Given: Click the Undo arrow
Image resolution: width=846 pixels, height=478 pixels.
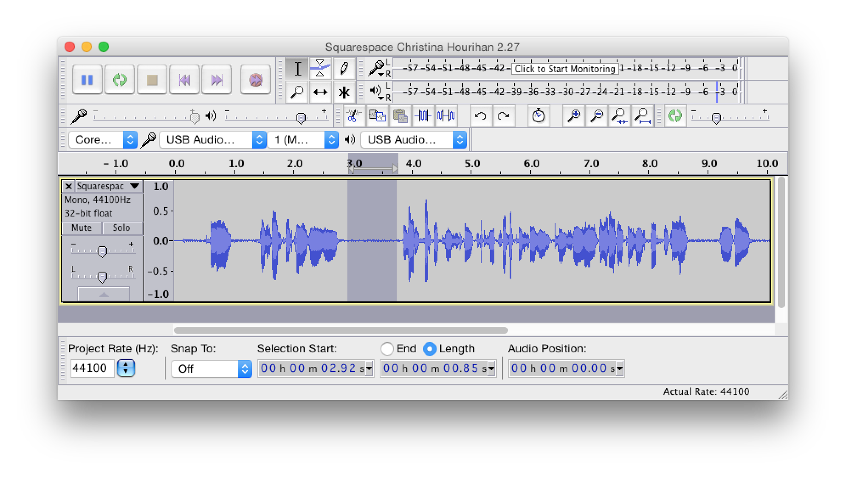Looking at the screenshot, I should 480,115.
